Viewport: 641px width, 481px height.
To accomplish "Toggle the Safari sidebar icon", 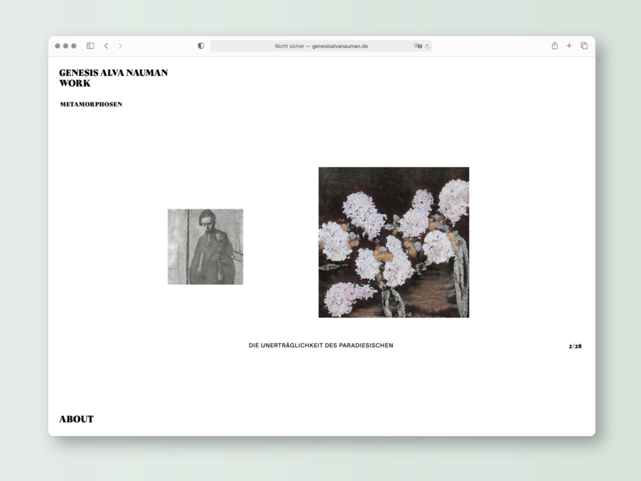I will coord(90,46).
